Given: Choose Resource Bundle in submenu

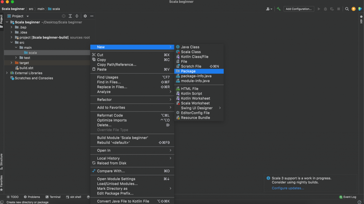Looking at the screenshot, I should click(x=199, y=118).
